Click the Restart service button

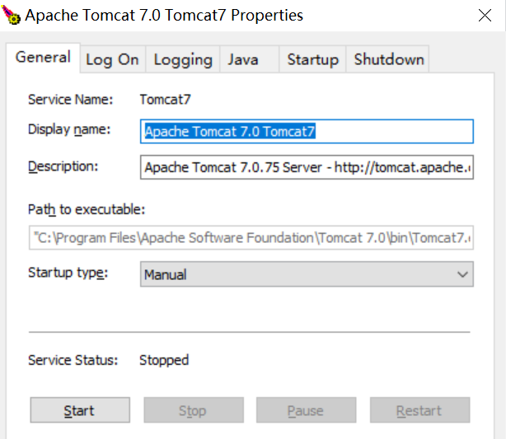point(419,410)
